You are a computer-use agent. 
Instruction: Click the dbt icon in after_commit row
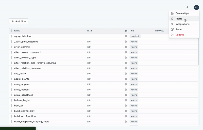(x=126, y=47)
